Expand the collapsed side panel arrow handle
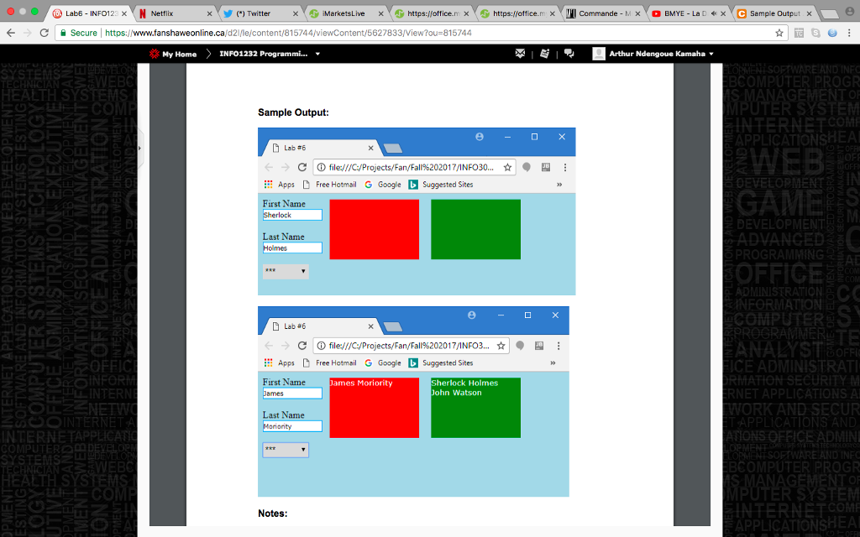 tap(140, 148)
